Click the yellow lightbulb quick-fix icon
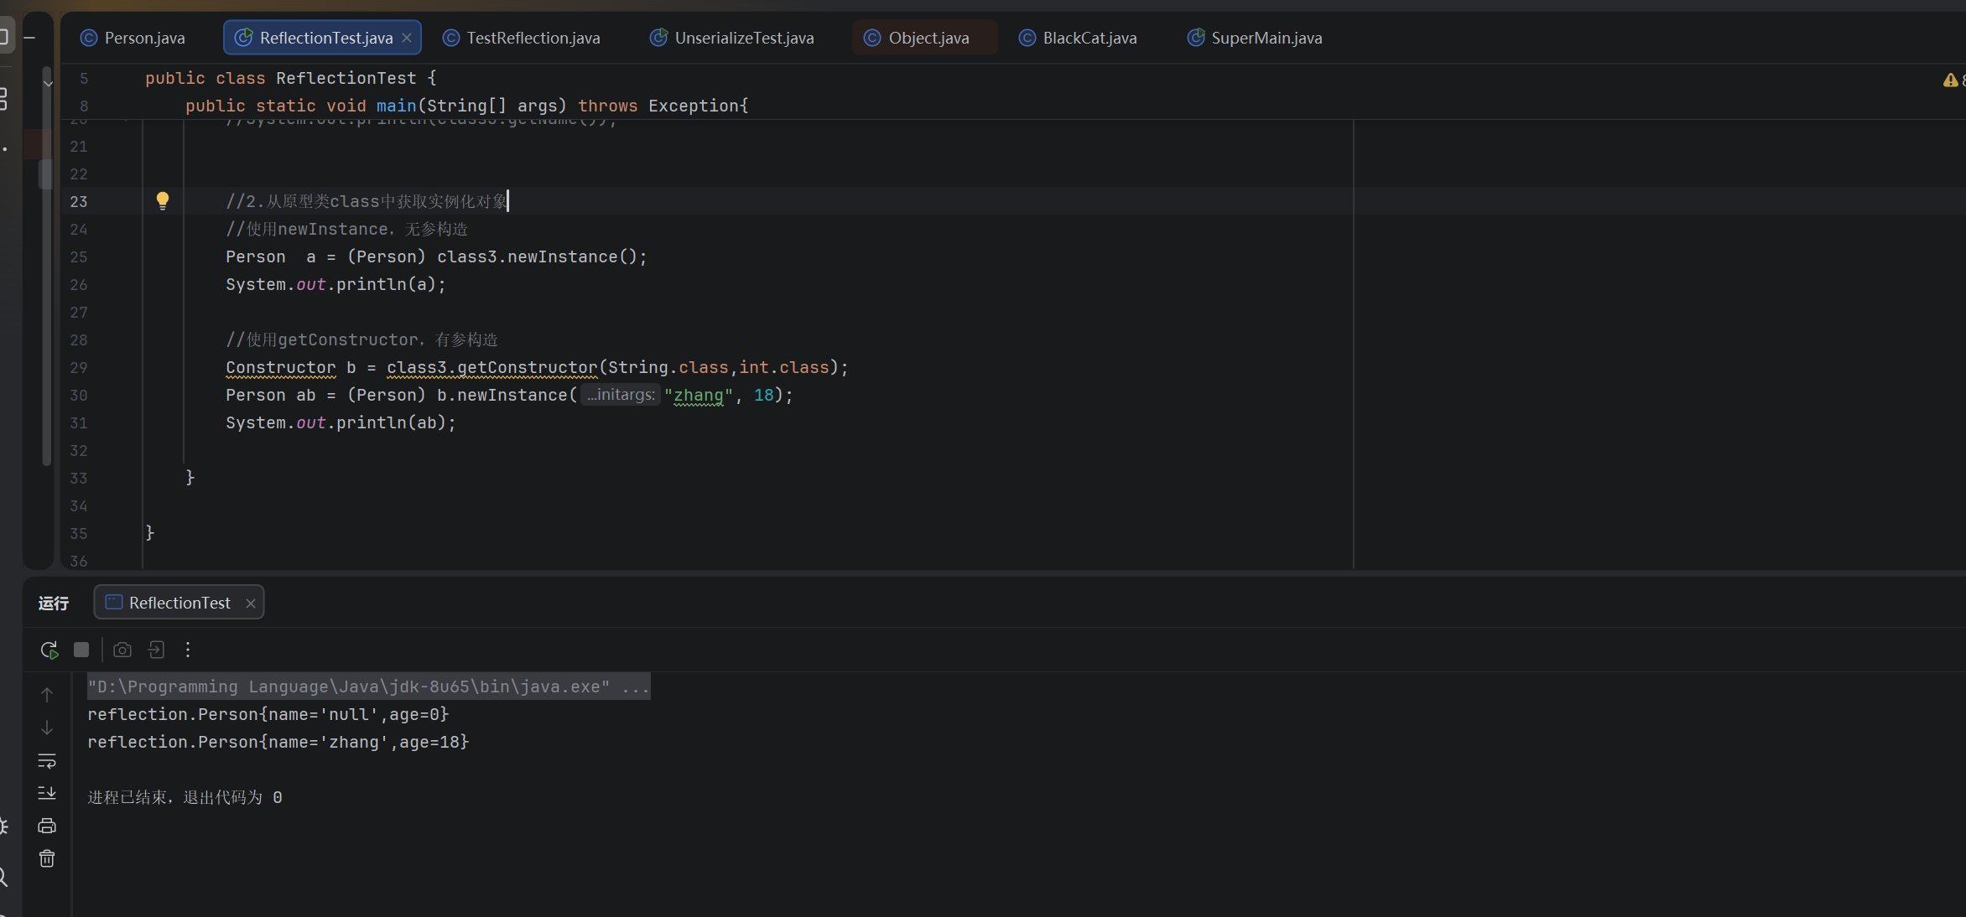The width and height of the screenshot is (1966, 917). point(163,200)
